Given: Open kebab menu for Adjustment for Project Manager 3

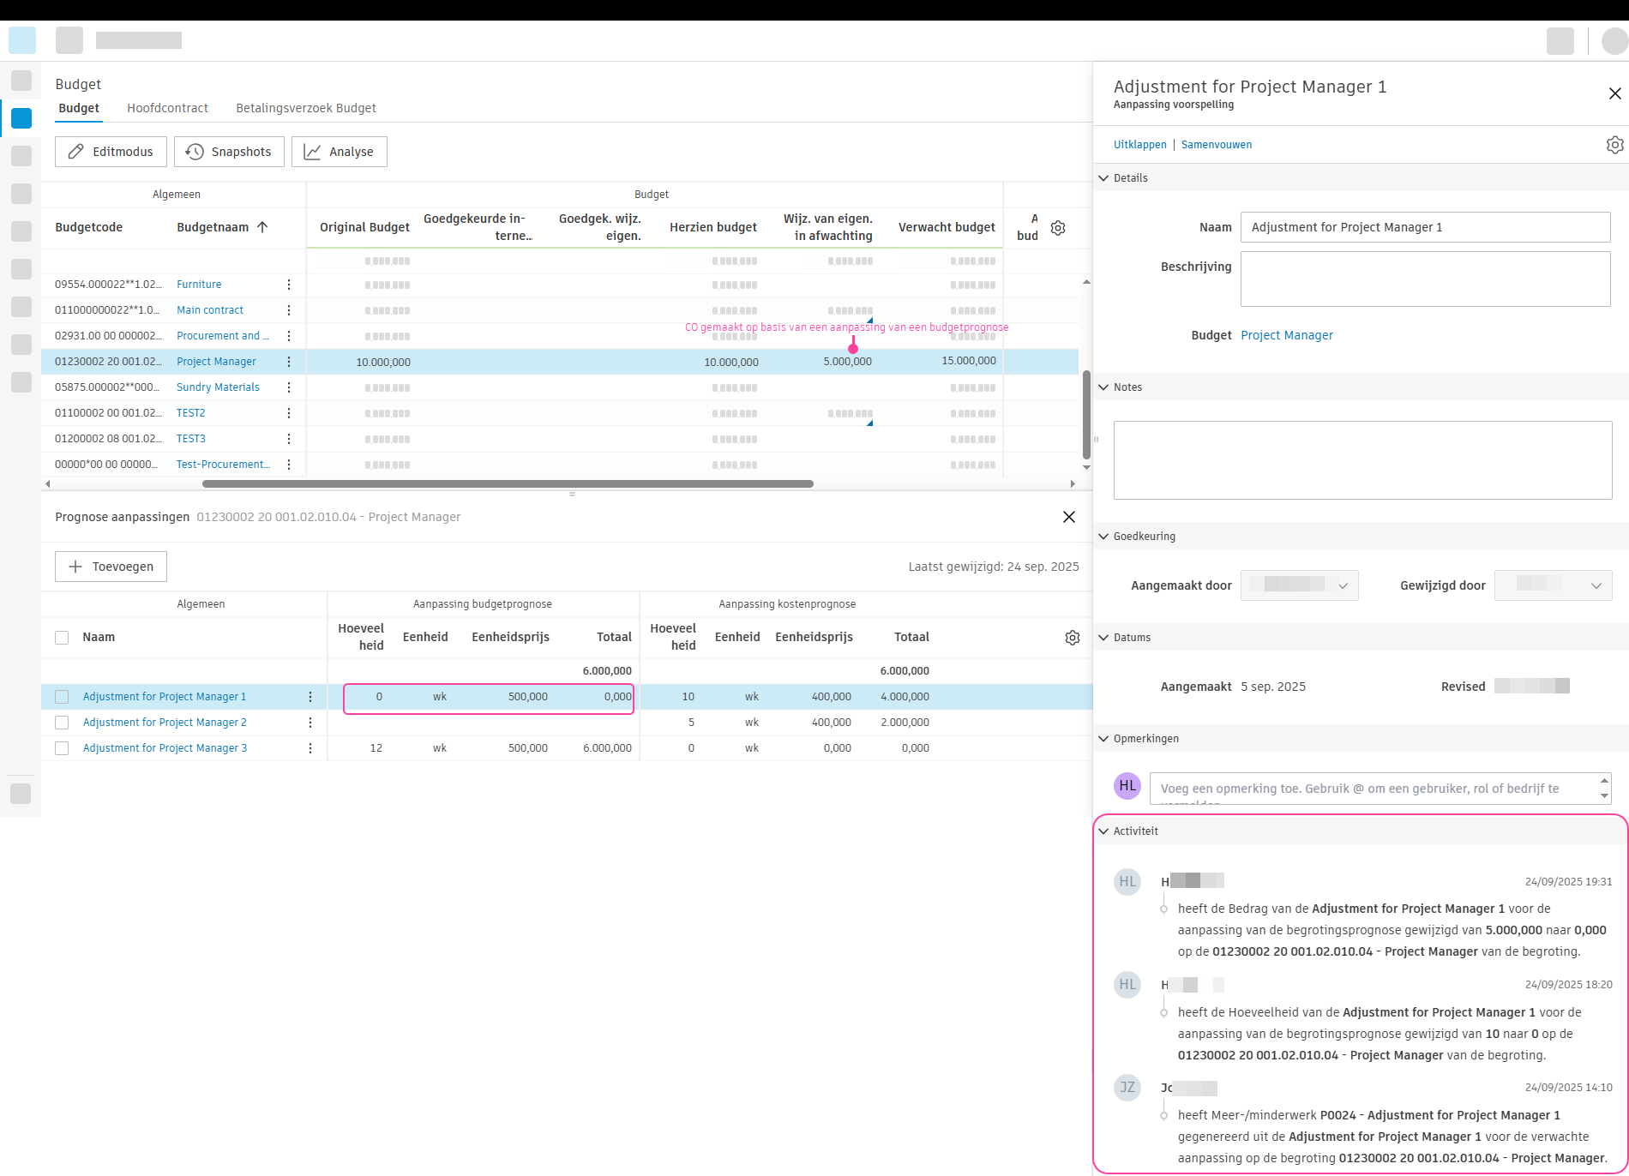Looking at the screenshot, I should point(310,748).
